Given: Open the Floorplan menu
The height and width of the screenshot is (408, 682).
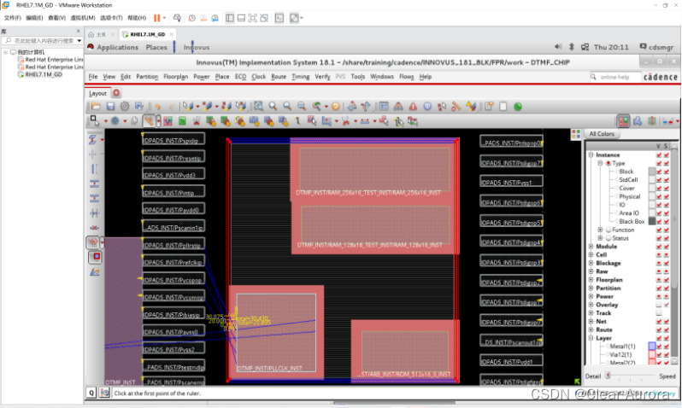Looking at the screenshot, I should (x=176, y=77).
